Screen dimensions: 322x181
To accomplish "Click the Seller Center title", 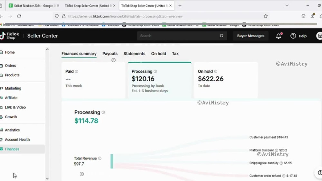I will (43, 36).
